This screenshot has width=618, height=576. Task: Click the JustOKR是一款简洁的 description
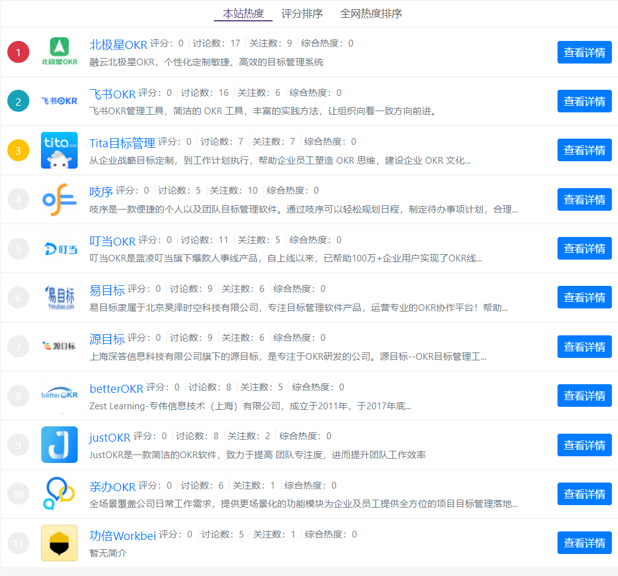(x=257, y=454)
